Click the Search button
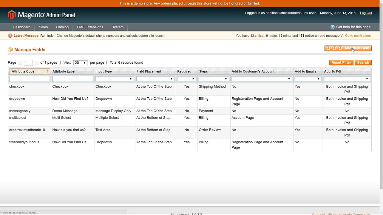Screen dimensions: 383x215 pyautogui.click(x=363, y=63)
